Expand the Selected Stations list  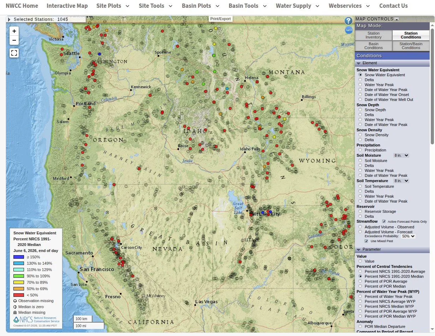tap(9, 19)
